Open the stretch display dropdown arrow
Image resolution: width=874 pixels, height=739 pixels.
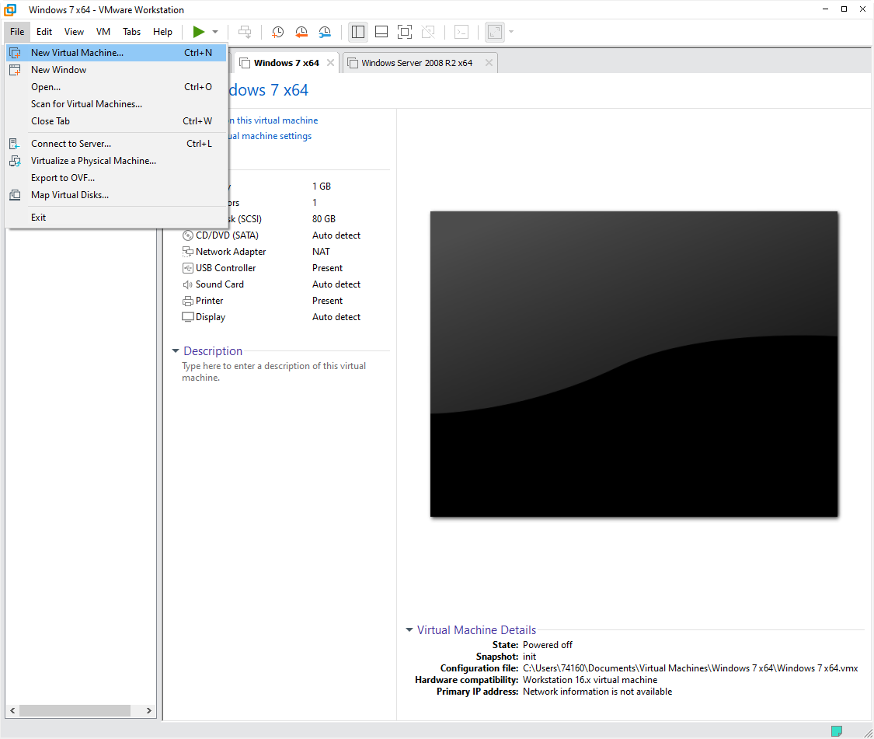(511, 32)
